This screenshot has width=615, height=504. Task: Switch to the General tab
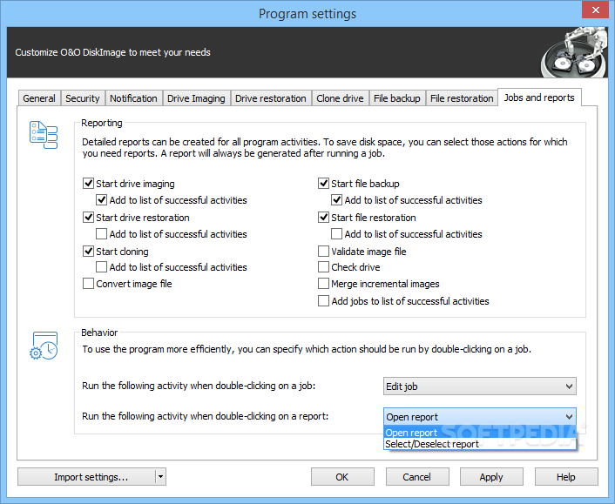(39, 98)
